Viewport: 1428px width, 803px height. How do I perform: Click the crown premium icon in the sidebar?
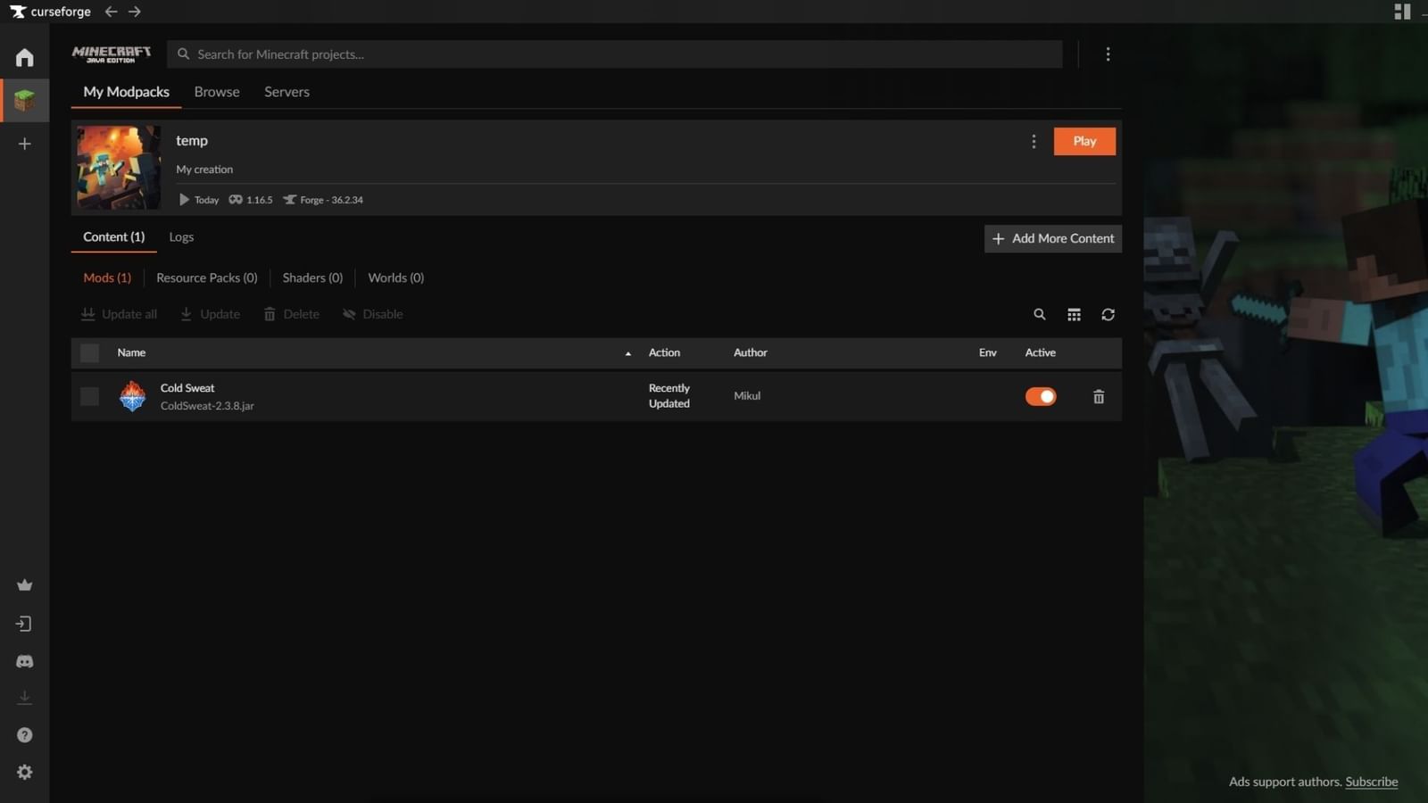pyautogui.click(x=24, y=585)
